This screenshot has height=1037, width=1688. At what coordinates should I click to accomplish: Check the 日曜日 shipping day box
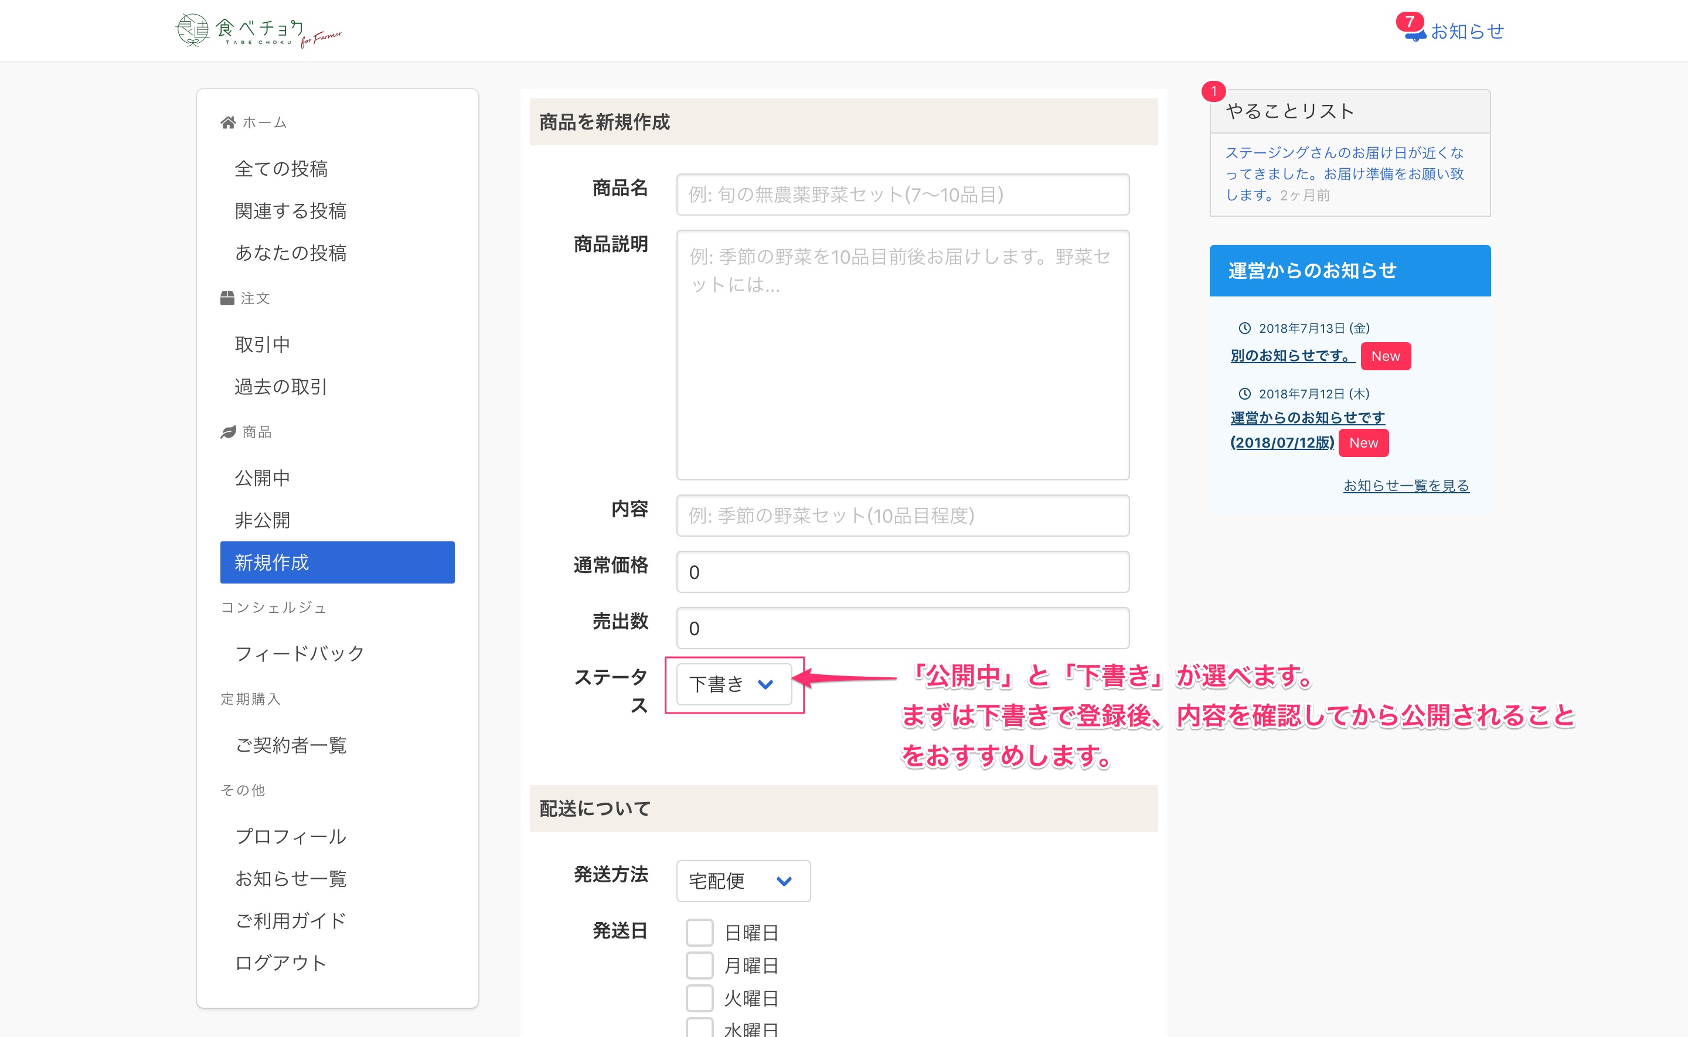700,933
